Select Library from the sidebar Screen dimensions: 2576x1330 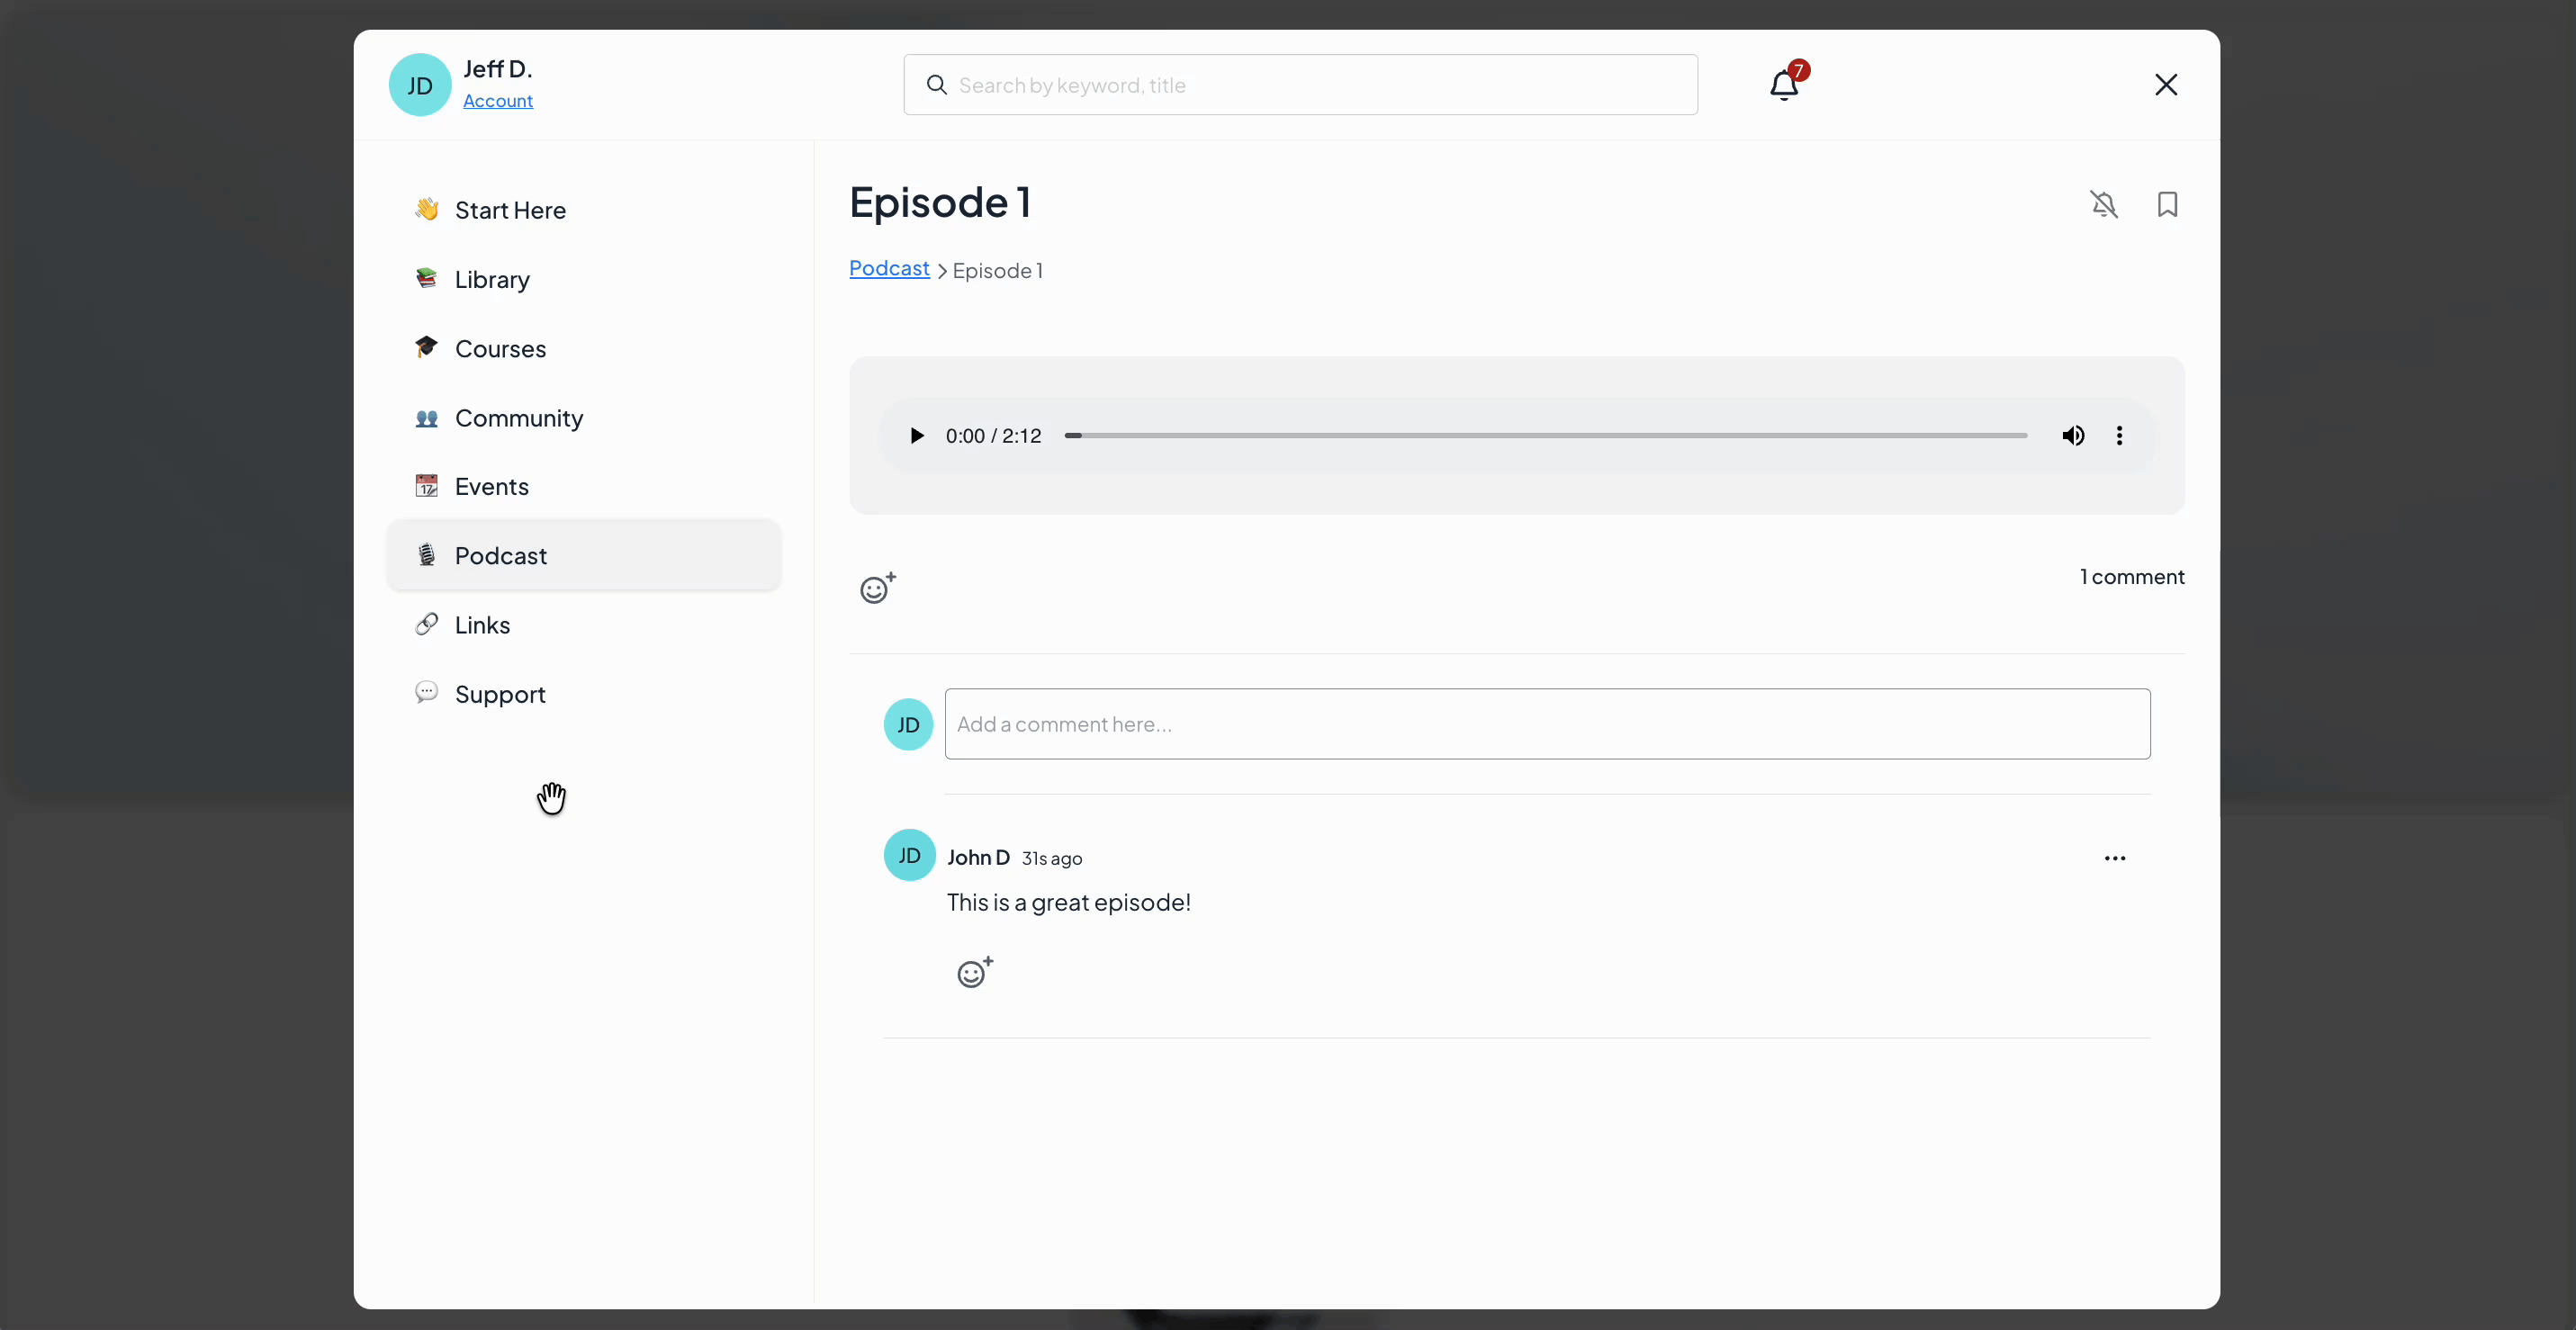[x=491, y=279]
